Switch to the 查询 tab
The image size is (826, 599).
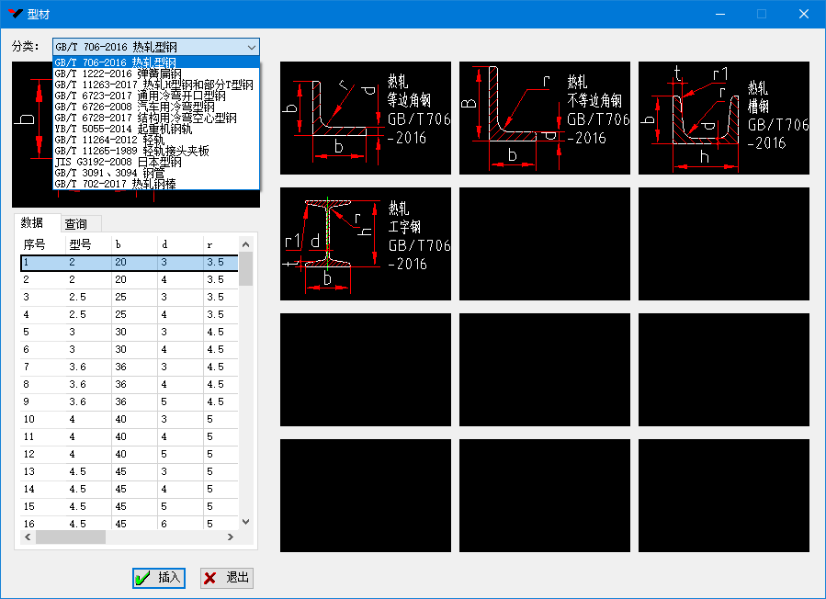point(76,224)
